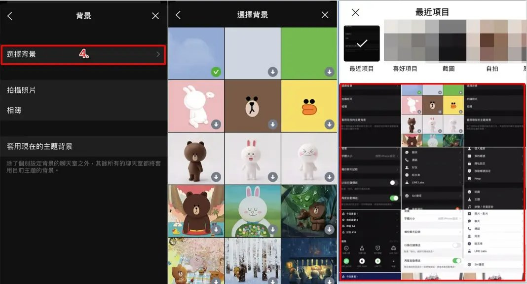
Task: Download the rainy leaf Brown background
Action: tap(330, 229)
